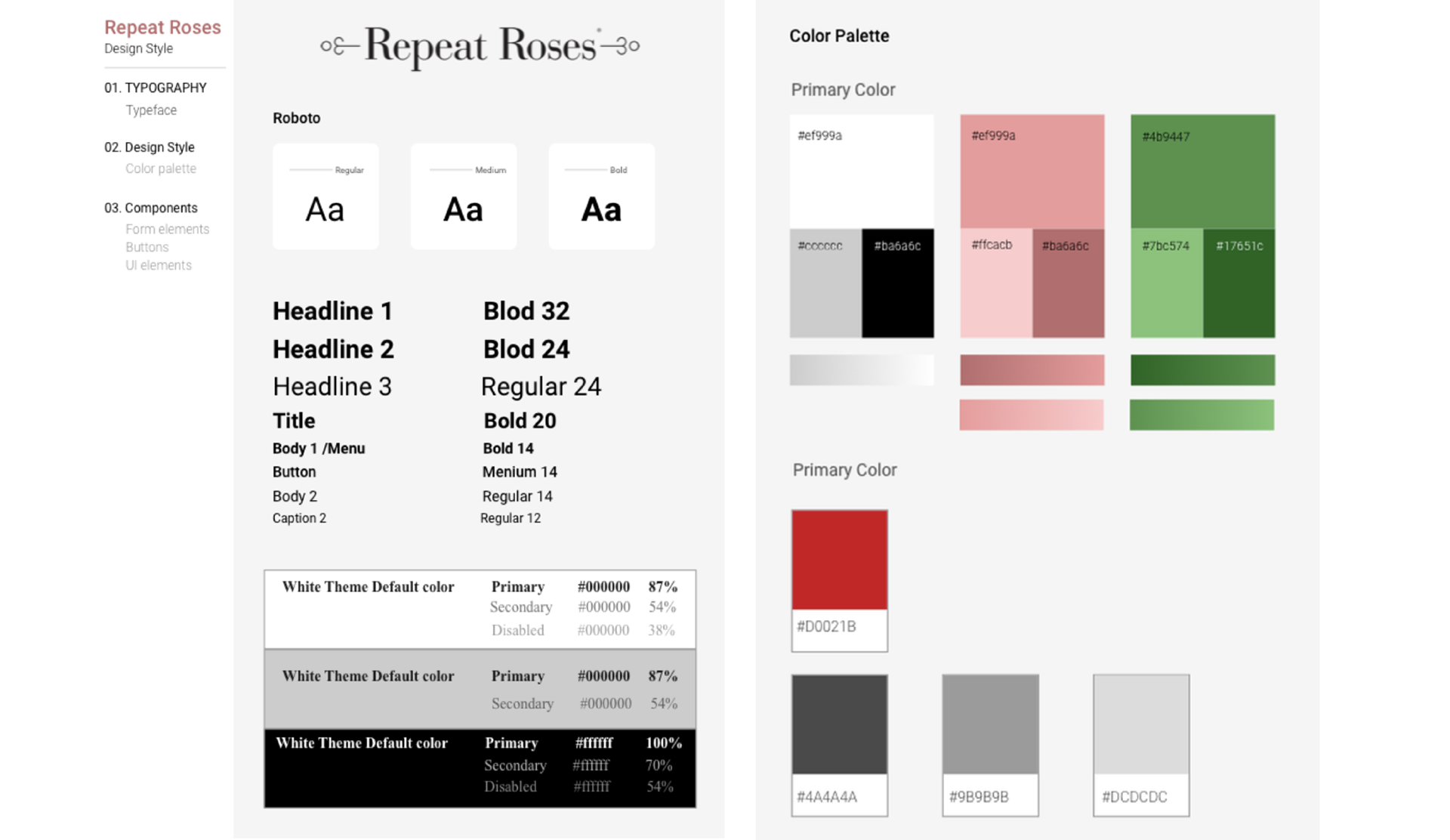This screenshot has height=840, width=1450.
Task: Click the Caption 2 sample text
Action: [x=299, y=518]
